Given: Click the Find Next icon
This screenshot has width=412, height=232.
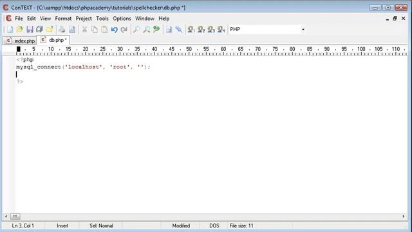Looking at the screenshot, I should click(x=146, y=29).
